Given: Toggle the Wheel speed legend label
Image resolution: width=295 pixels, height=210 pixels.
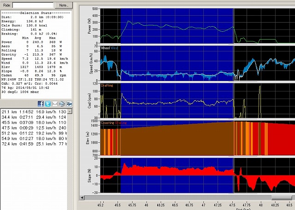Looking at the screenshot, I should (106, 48).
